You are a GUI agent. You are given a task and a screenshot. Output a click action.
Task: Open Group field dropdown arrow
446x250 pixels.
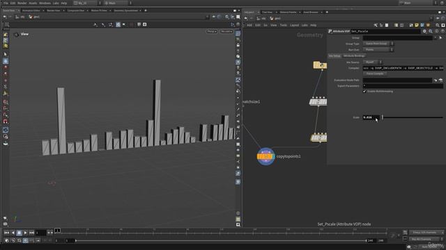(x=435, y=37)
